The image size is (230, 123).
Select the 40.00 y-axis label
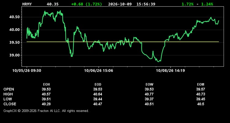coord(14,30)
